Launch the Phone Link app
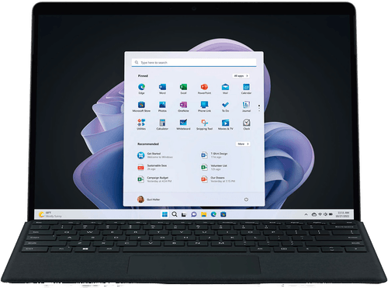The height and width of the screenshot is (288, 388). [204, 106]
